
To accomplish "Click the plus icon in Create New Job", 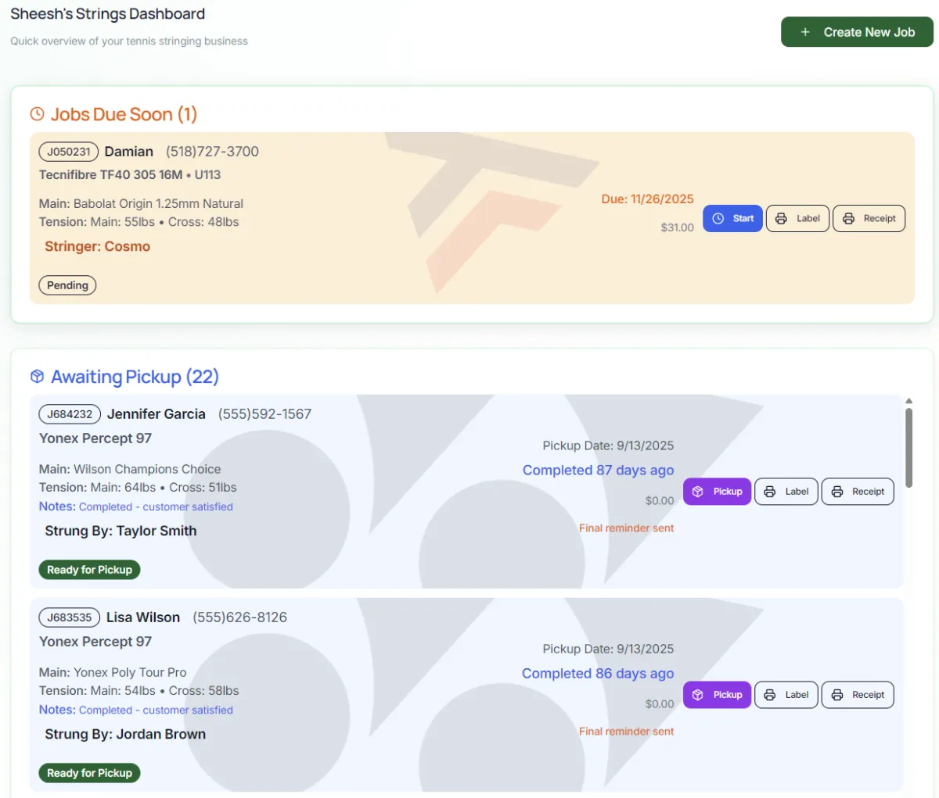I will tap(805, 32).
